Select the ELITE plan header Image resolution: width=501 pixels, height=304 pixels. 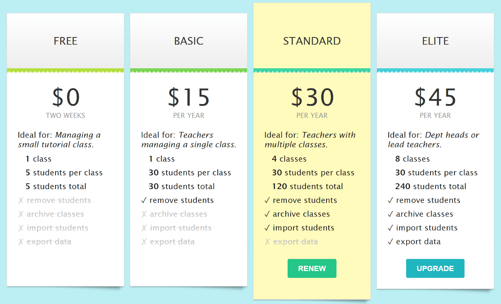[x=435, y=41]
